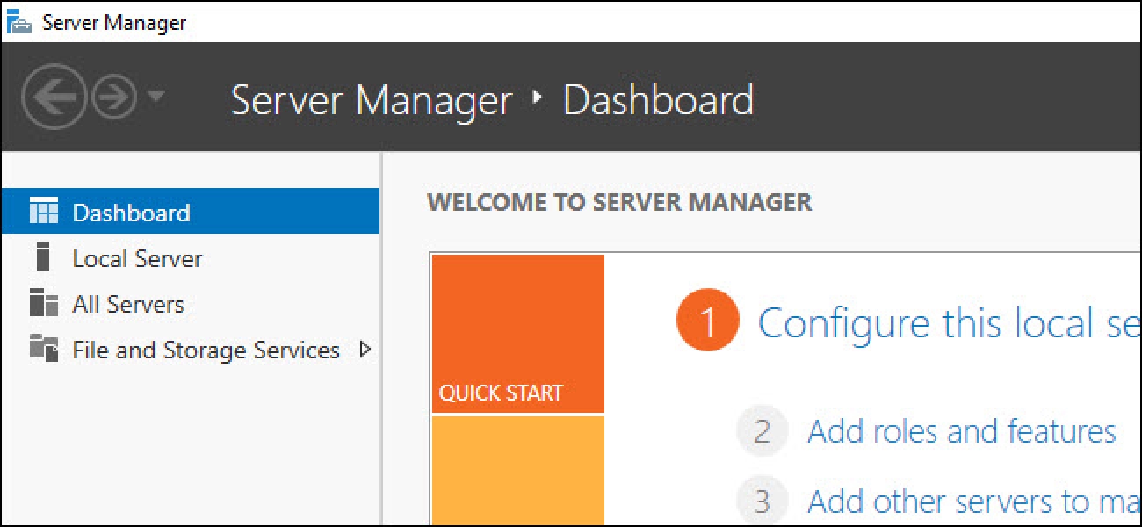Screen dimensions: 1142x527
Task: Click the All Servers icon
Action: [44, 303]
